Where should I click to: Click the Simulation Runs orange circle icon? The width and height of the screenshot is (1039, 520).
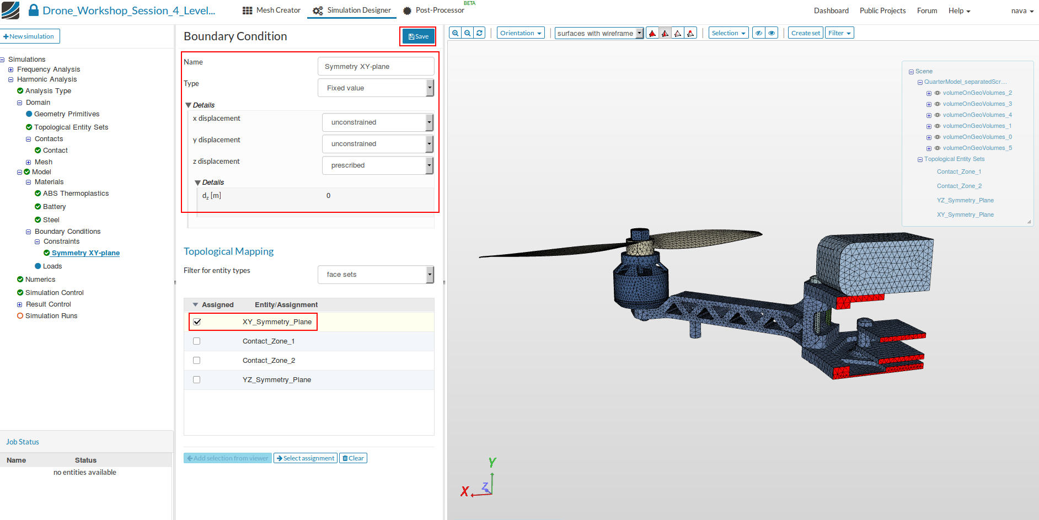click(x=20, y=316)
